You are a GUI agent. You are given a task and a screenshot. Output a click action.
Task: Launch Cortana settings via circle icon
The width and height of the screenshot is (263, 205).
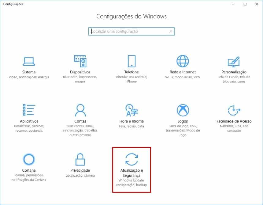point(29,159)
